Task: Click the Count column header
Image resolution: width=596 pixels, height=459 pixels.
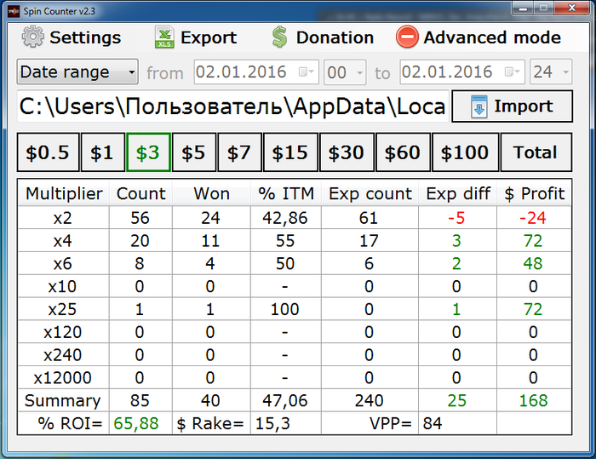Action: 140,193
